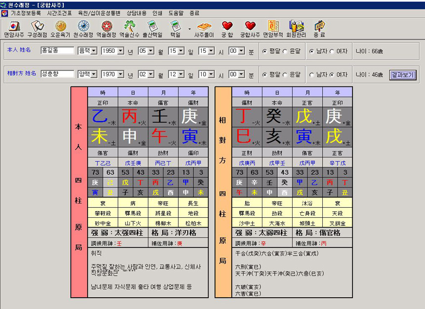Viewport: 425px width, 309px height.
Task: Click the 太强四柱 strength label
Action: tap(129, 233)
